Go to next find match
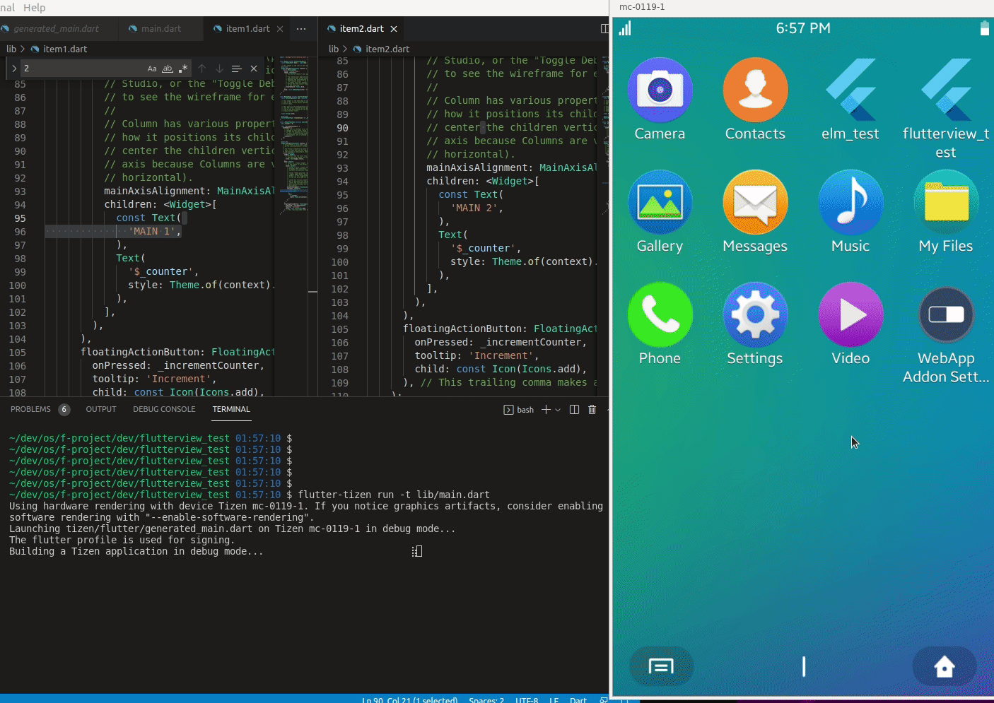The height and width of the screenshot is (703, 994). point(219,69)
